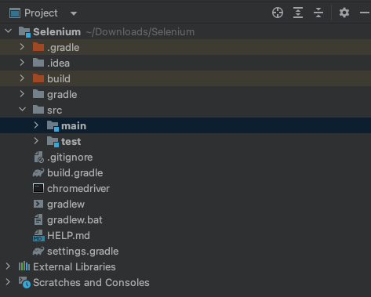Expand the main source folder chevron
The height and width of the screenshot is (297, 371).
pos(36,125)
